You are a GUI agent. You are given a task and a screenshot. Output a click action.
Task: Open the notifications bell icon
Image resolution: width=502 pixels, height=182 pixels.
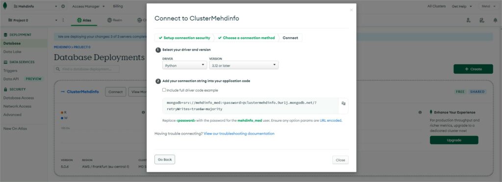[x=495, y=20]
